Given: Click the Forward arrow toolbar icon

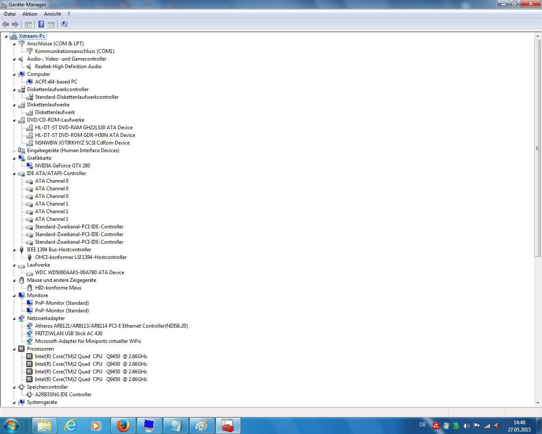Looking at the screenshot, I should point(15,24).
